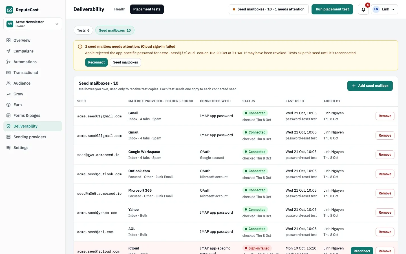This screenshot has height=254, width=406.
Task: Click the Settings sliders icon
Action: click(x=8, y=148)
